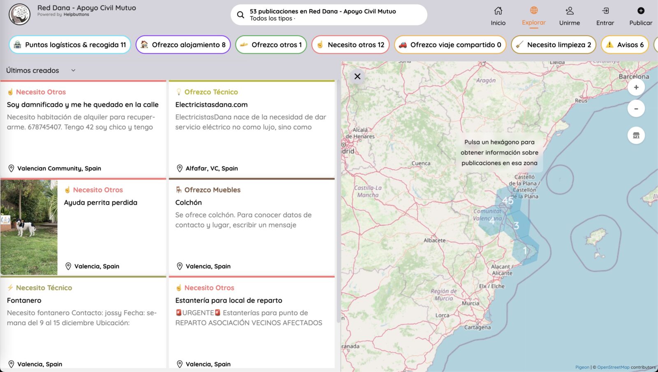Open the Todos los tipos search box
Screen dimensions: 658x372
[329, 15]
